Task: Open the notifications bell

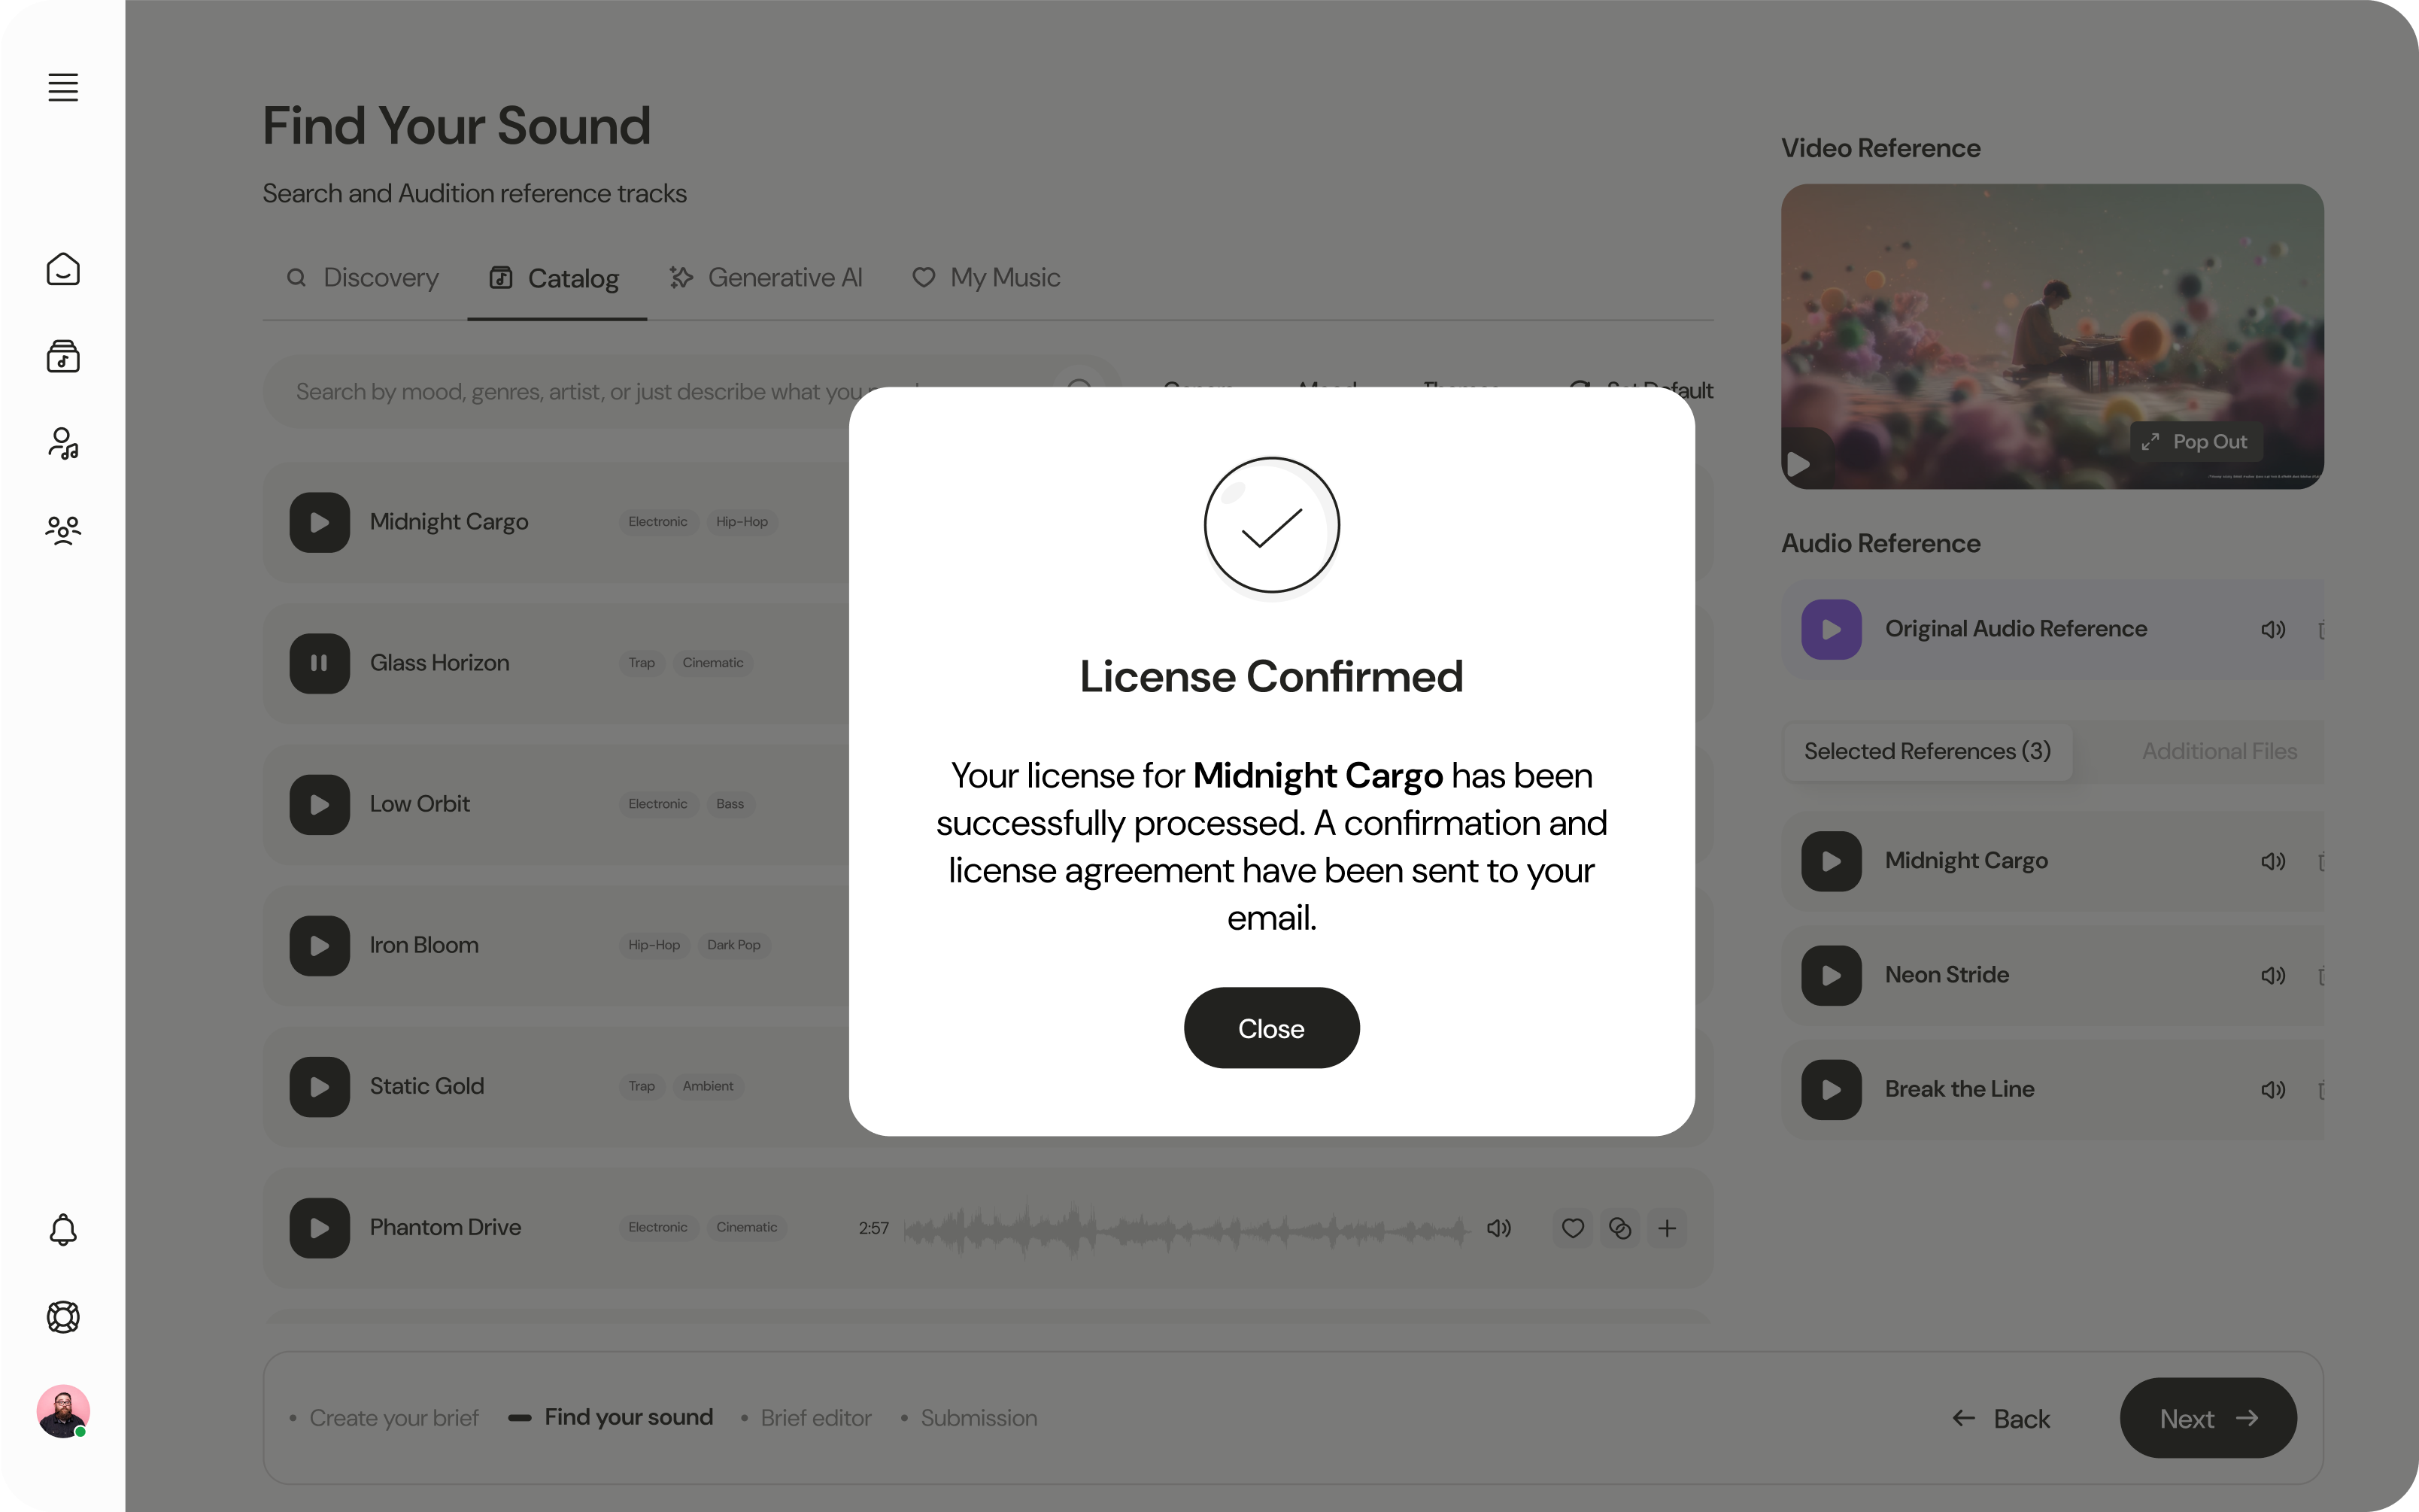Action: (63, 1229)
